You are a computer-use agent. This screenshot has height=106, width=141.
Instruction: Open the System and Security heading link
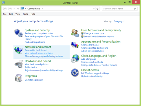37,30
